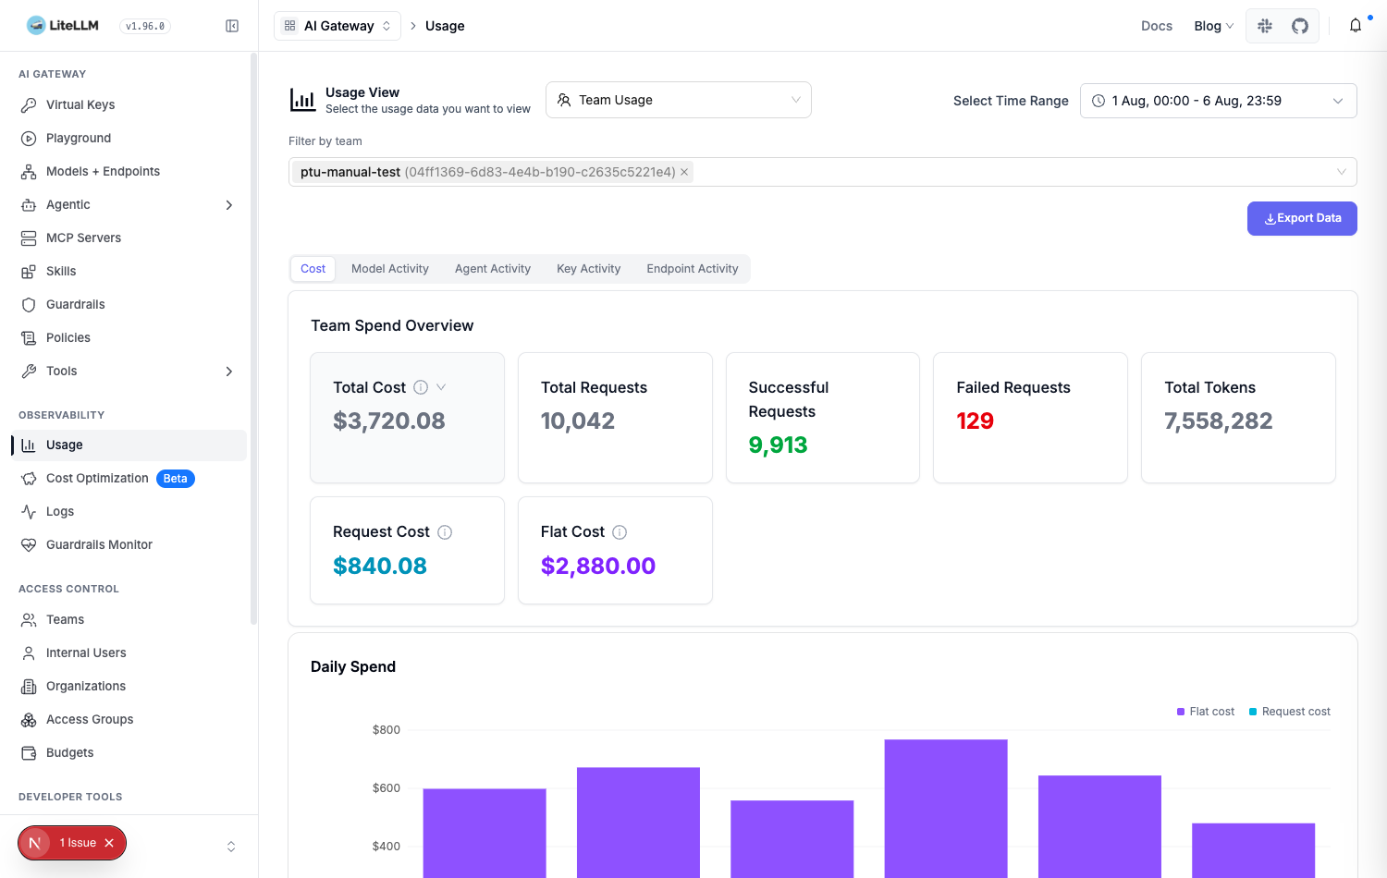Viewport: 1387px width, 878px height.
Task: Toggle Request cost legend series
Action: click(1289, 712)
